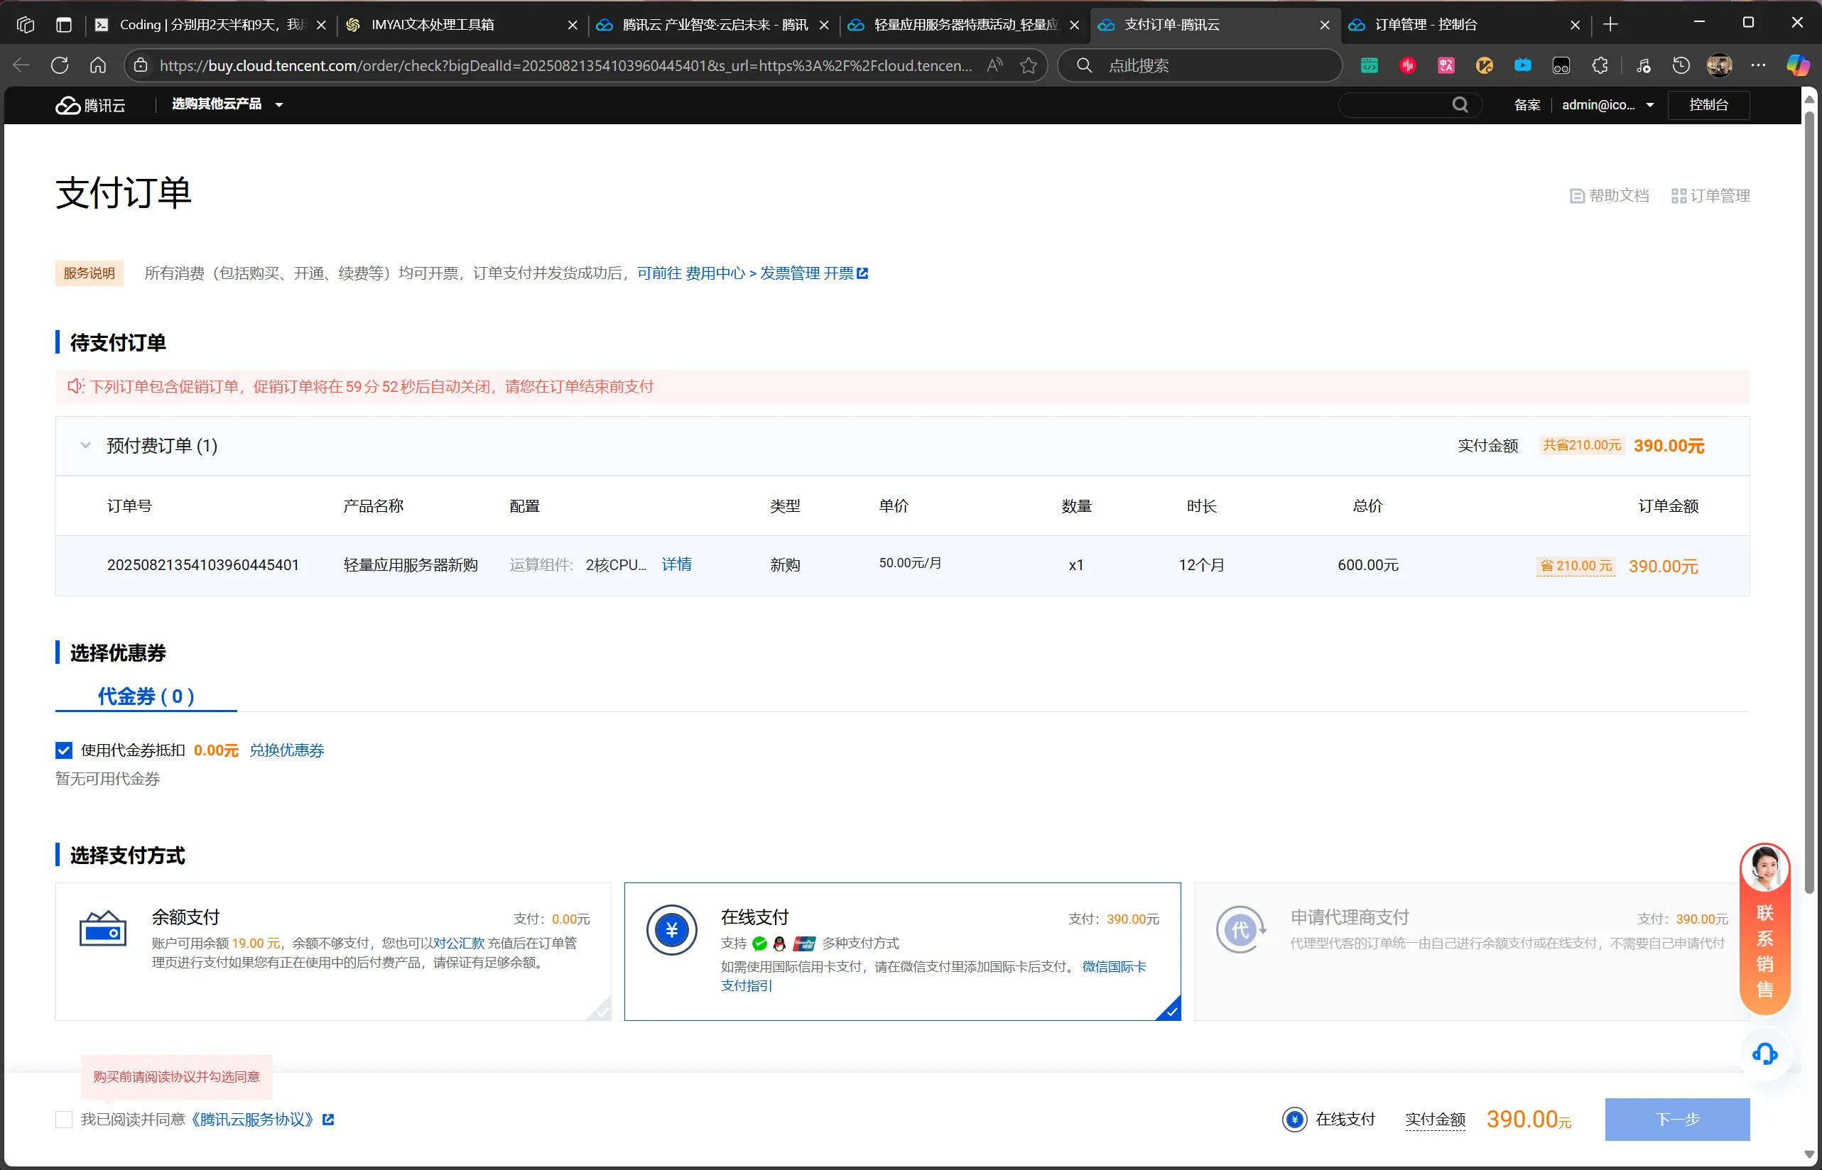This screenshot has width=1822, height=1170.
Task: Switch to 订单管理 - 控制台 tab
Action: tap(1464, 24)
